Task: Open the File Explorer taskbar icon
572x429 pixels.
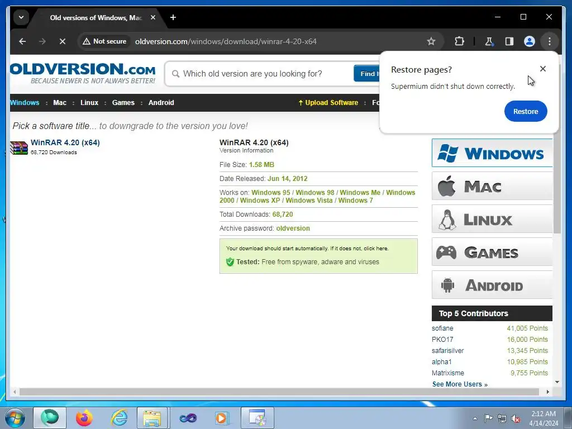Action: click(152, 418)
